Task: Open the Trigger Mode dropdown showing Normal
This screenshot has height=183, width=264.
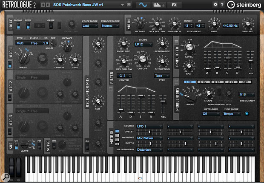Action: [110, 25]
